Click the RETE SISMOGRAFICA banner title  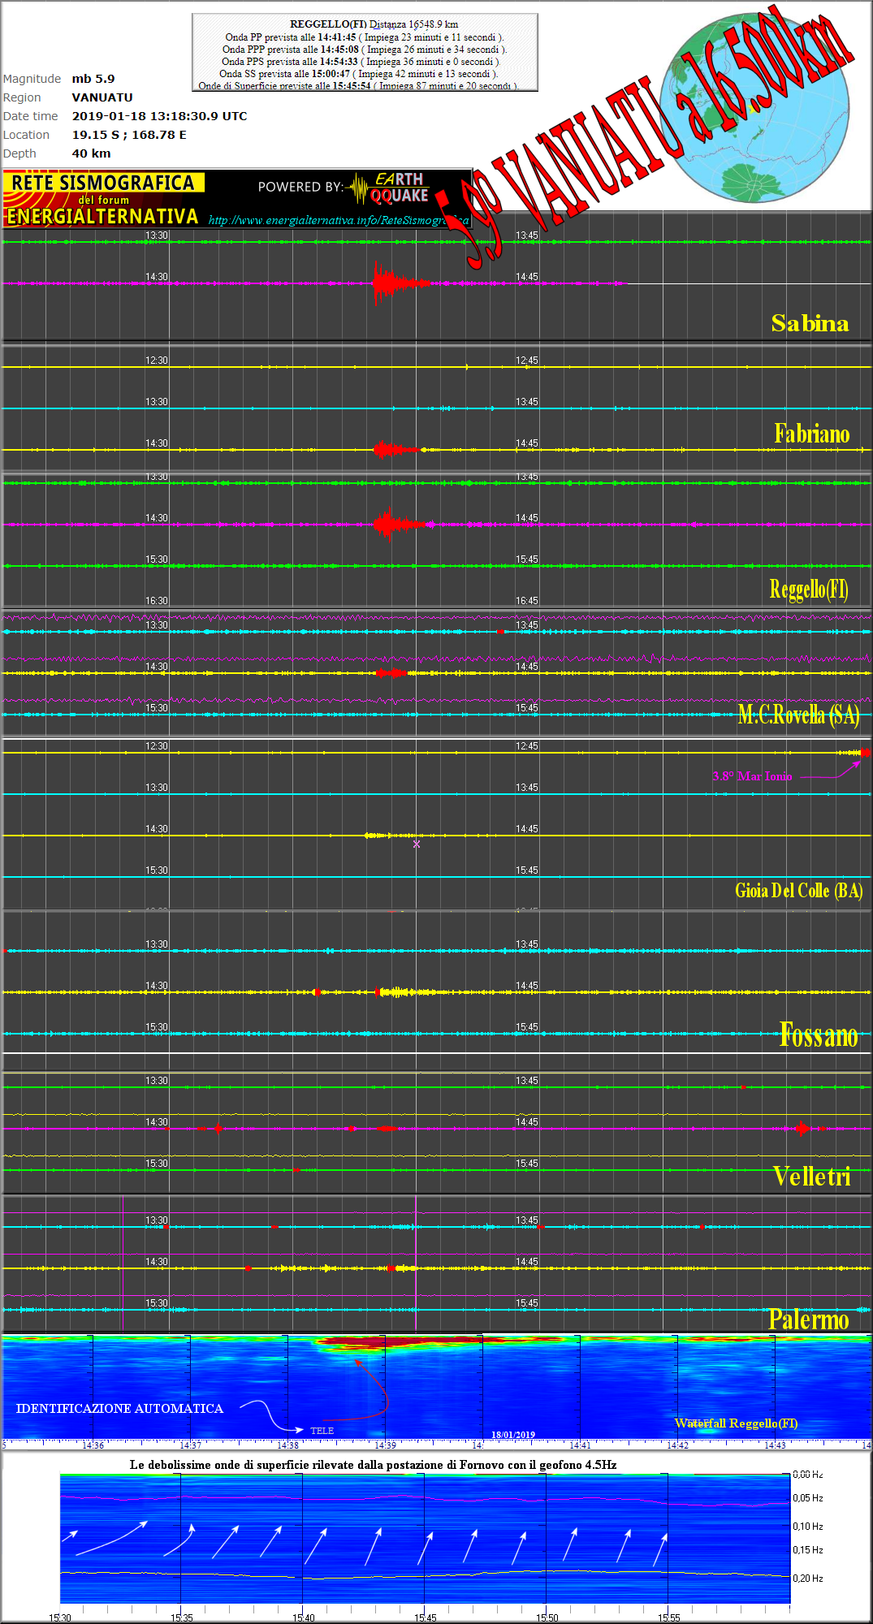pos(103,183)
